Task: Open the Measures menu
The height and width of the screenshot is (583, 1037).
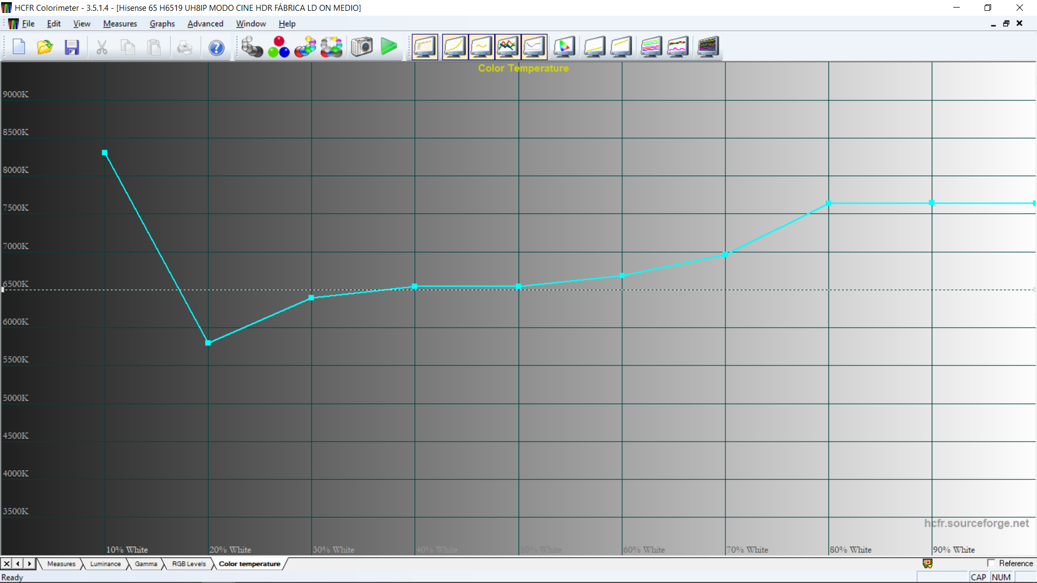Action: point(120,24)
